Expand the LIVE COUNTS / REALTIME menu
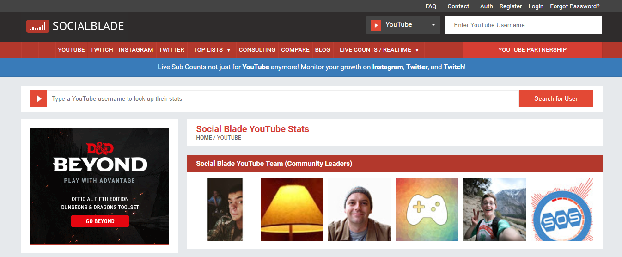Screen dimensions: 622x257 (379, 49)
